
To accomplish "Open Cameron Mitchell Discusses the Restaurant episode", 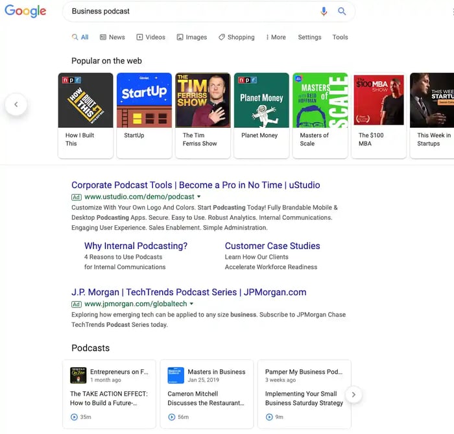I will click(206, 398).
